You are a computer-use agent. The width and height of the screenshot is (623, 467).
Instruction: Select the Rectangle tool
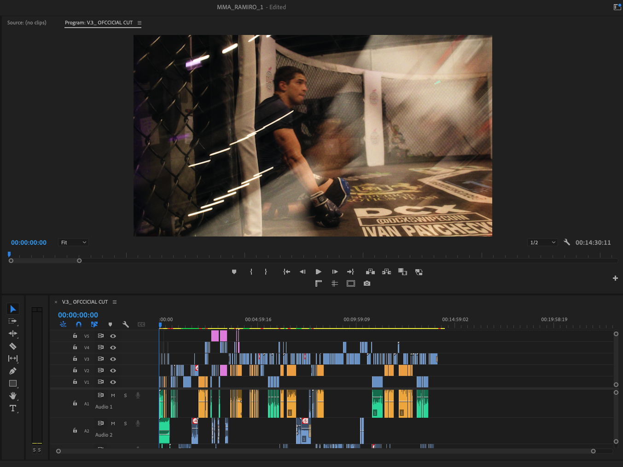click(13, 383)
